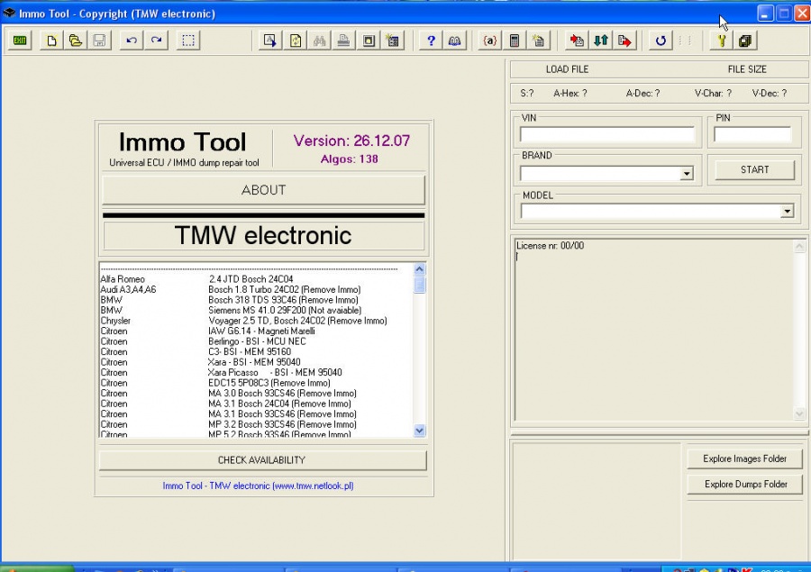Click the stacked pages icon beside the key
This screenshot has height=572, width=811.
[x=745, y=41]
